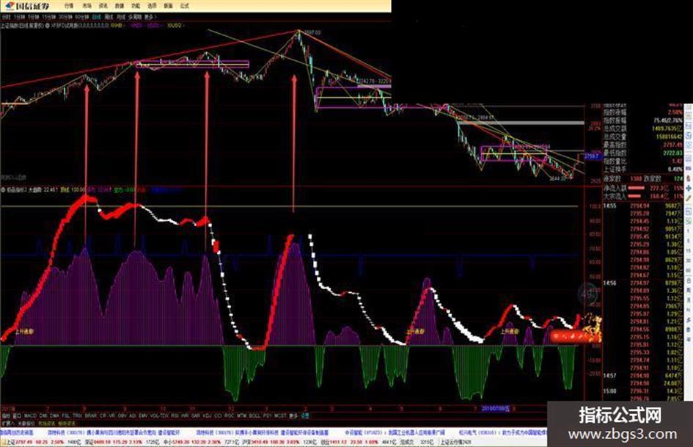Open the 资讯 menu
Screen dimensions: 693x447
click(103, 6)
